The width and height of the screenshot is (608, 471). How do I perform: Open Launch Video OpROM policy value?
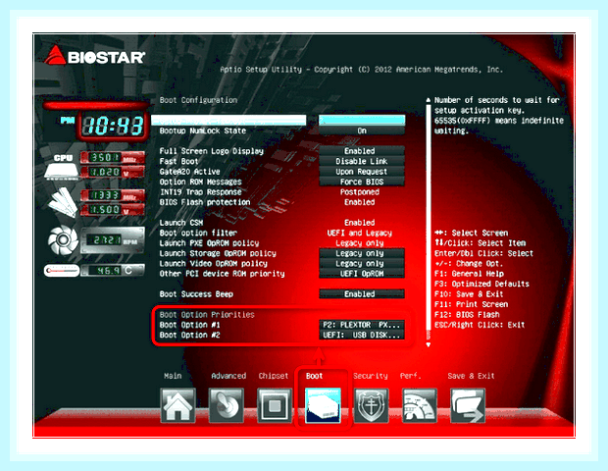pos(362,263)
